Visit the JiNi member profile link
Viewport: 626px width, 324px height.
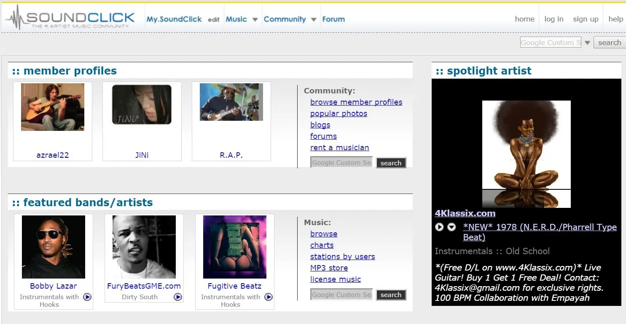tap(142, 155)
